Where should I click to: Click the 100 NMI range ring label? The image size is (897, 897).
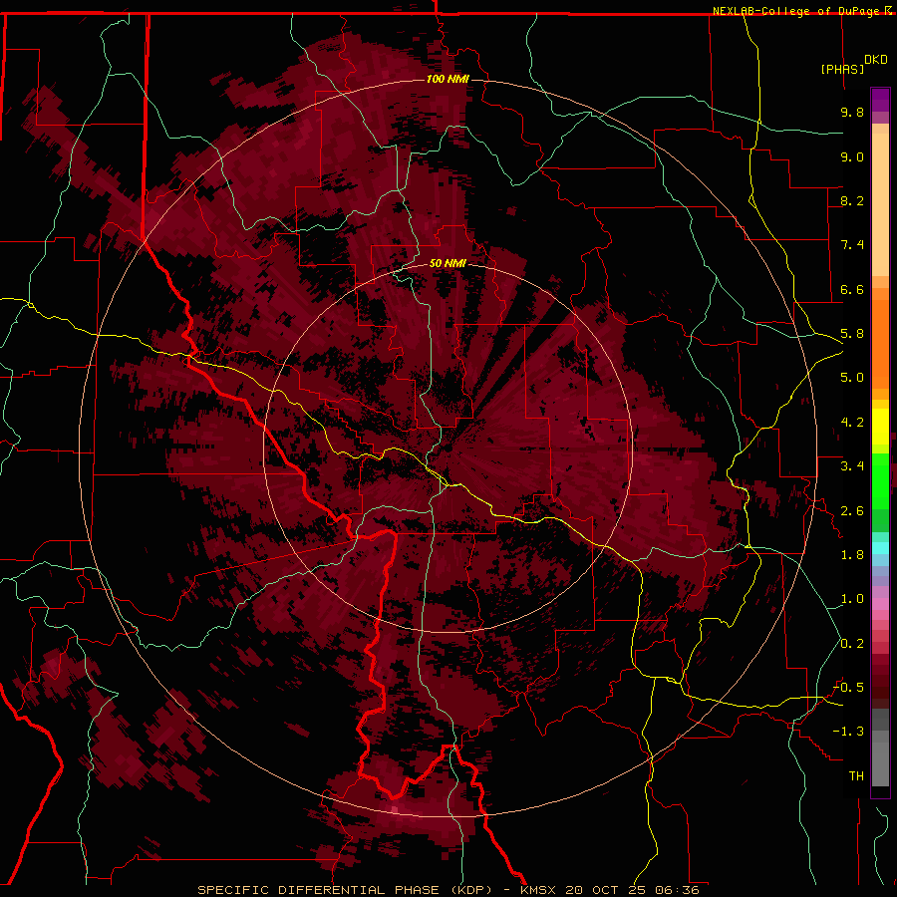pyautogui.click(x=448, y=79)
